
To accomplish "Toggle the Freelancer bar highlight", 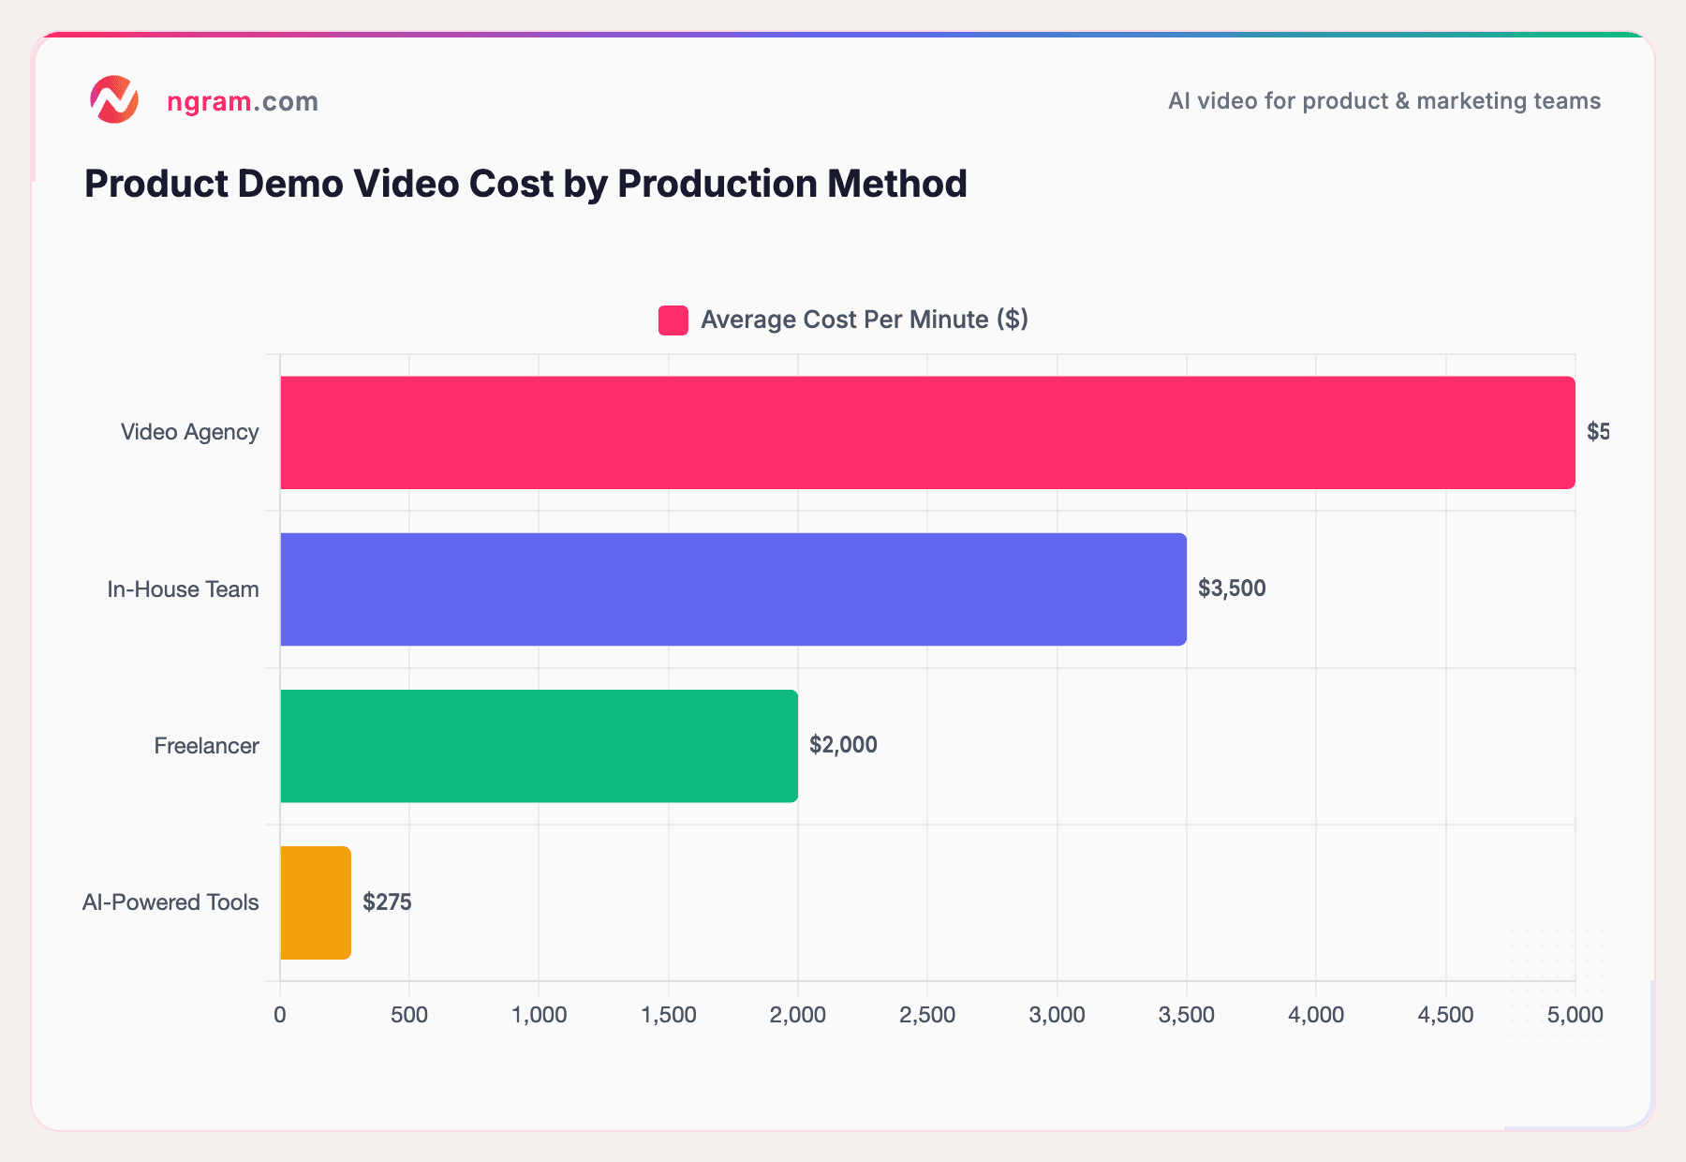I will pyautogui.click(x=539, y=746).
